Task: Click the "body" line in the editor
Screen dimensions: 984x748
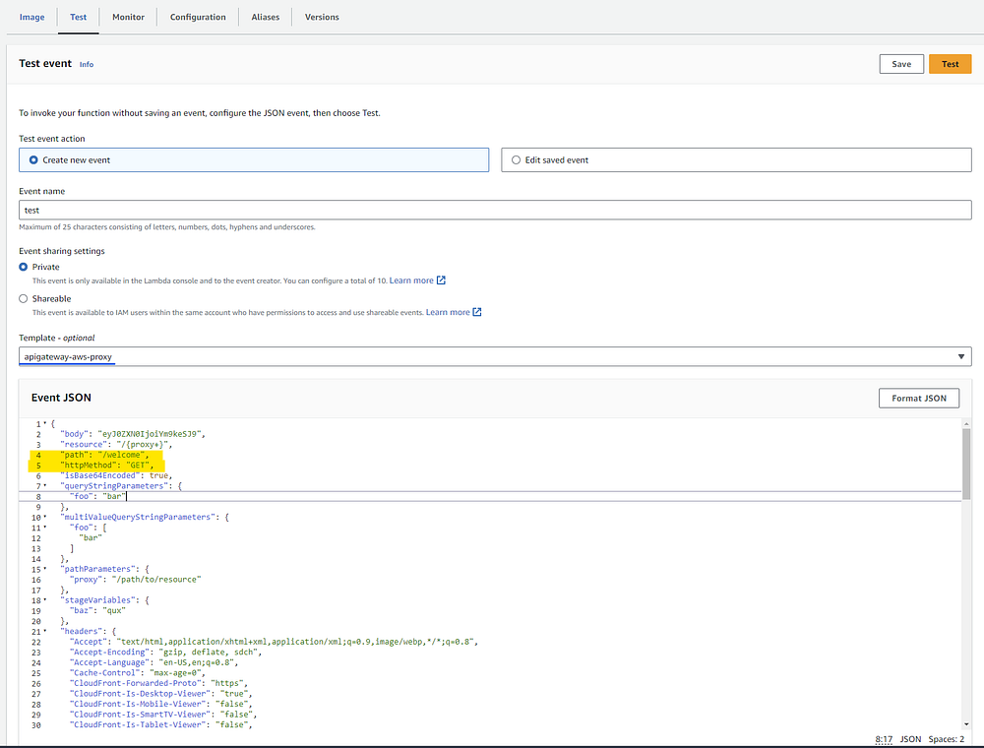Action: tap(133, 434)
